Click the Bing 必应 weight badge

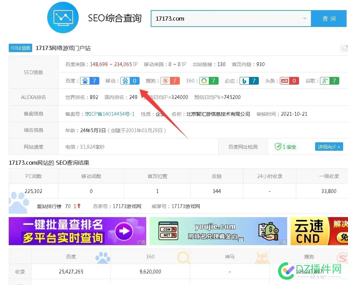click(x=249, y=81)
